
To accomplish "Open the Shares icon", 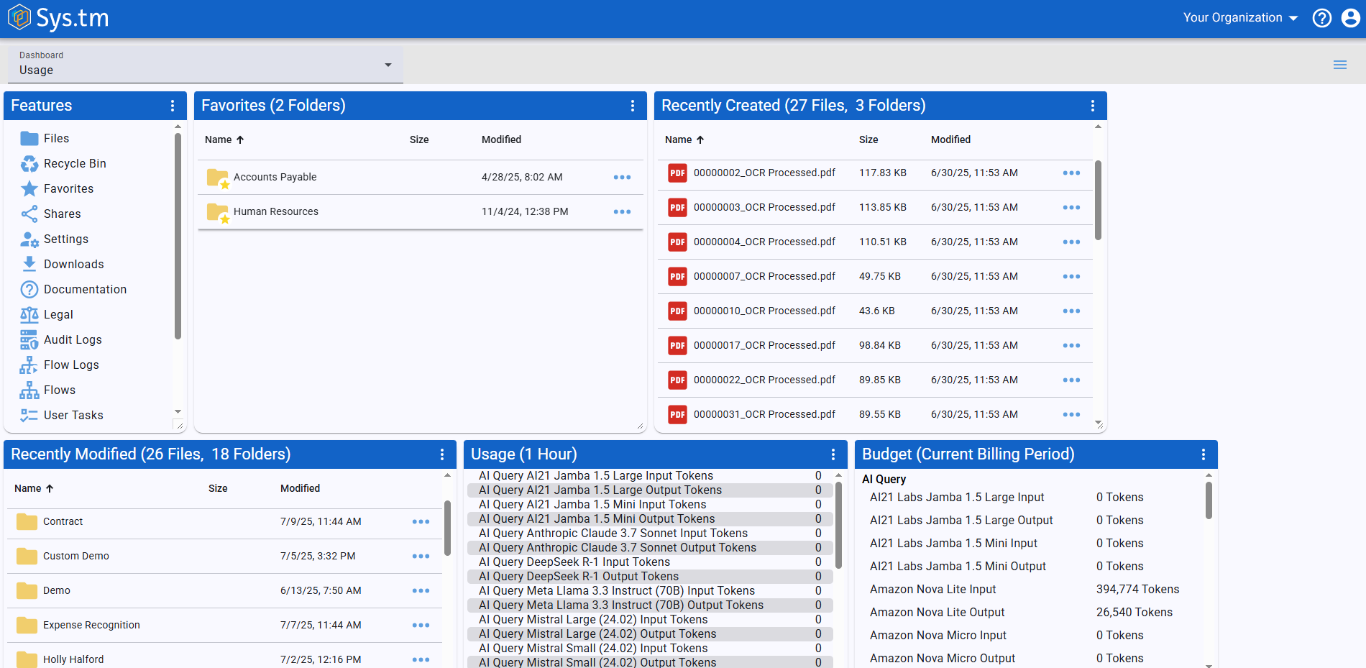I will click(x=29, y=214).
